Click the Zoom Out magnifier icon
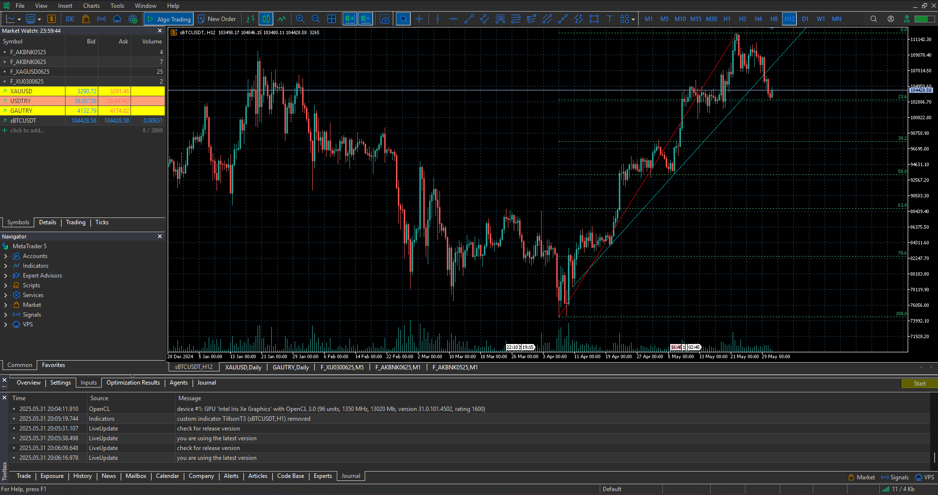938x495 pixels. [316, 19]
